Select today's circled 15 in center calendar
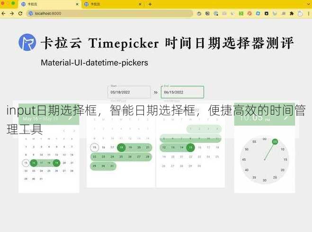 pos(94,147)
